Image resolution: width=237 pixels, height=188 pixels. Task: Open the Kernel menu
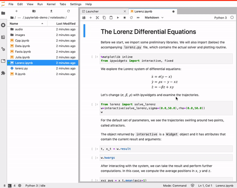(x=51, y=4)
